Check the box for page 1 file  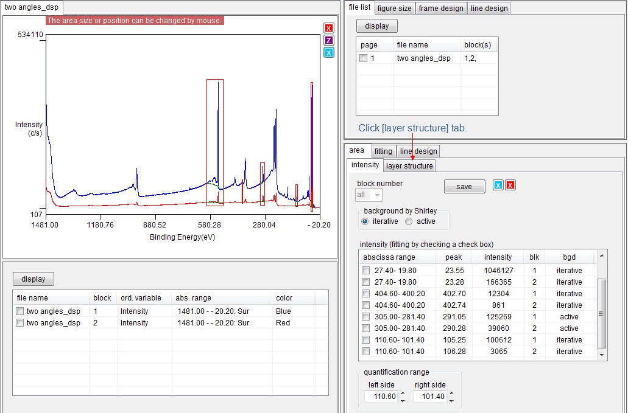[x=364, y=58]
